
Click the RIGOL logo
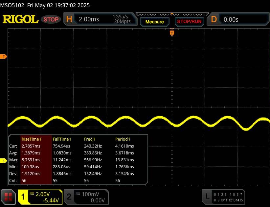20,19
